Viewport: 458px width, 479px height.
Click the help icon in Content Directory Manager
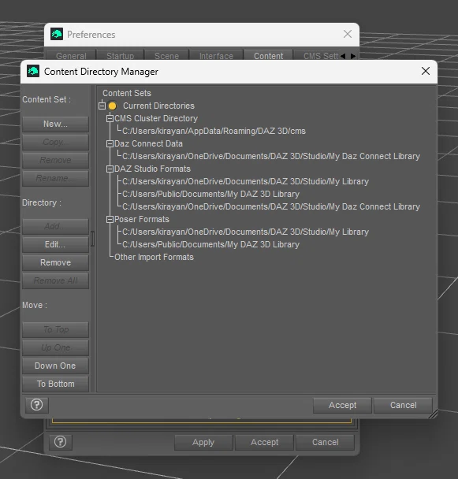[x=37, y=405]
